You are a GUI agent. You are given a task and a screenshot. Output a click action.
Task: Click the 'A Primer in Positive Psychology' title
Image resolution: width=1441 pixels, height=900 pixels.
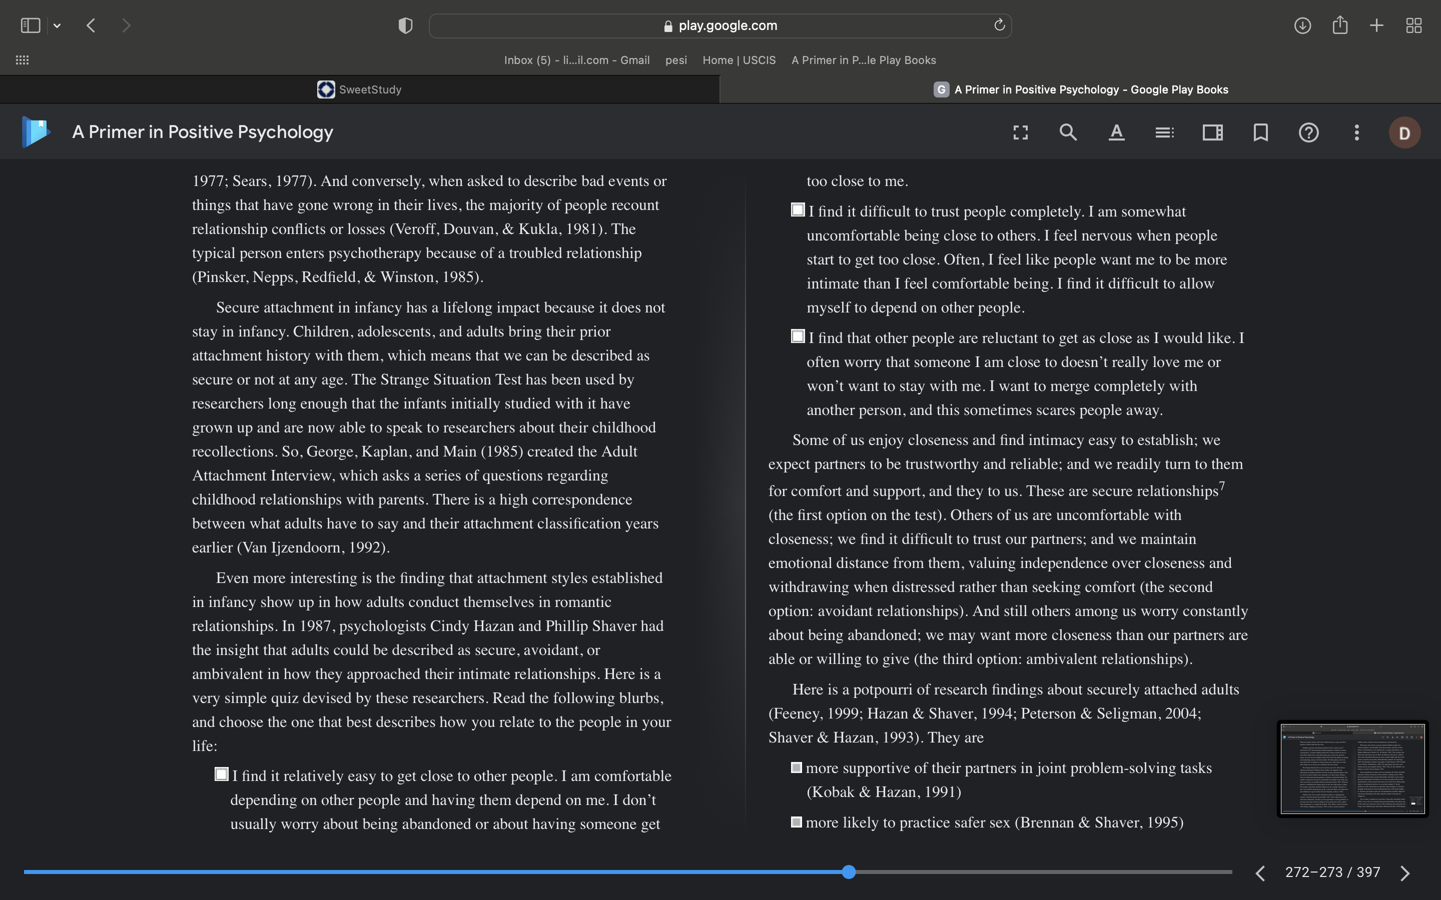tap(203, 131)
